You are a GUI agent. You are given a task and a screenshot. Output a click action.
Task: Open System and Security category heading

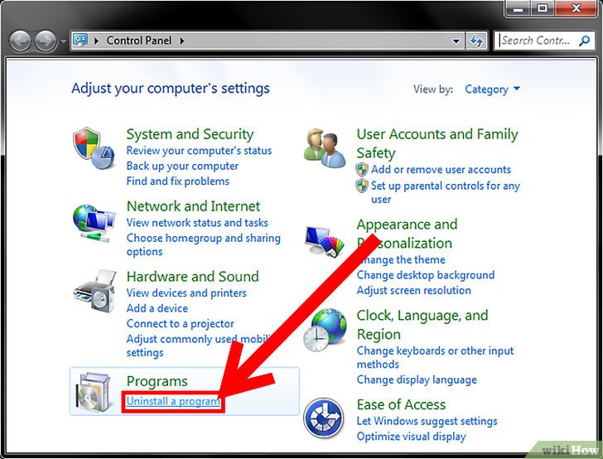[x=190, y=134]
